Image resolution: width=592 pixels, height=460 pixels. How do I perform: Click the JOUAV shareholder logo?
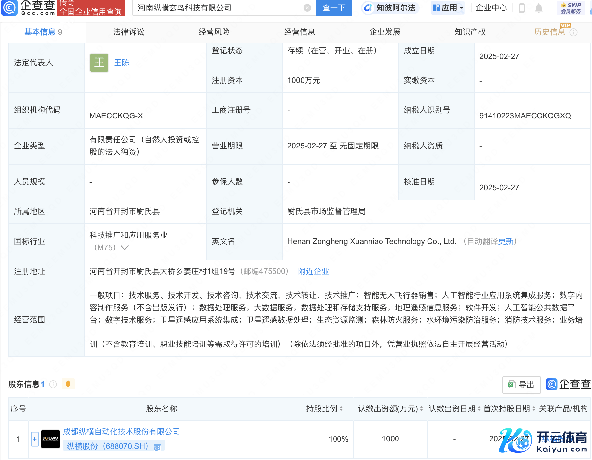(51, 439)
